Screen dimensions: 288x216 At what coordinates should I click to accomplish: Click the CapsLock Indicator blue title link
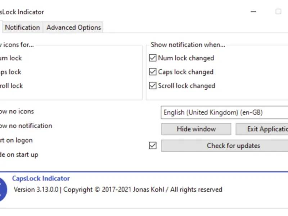pos(41,178)
